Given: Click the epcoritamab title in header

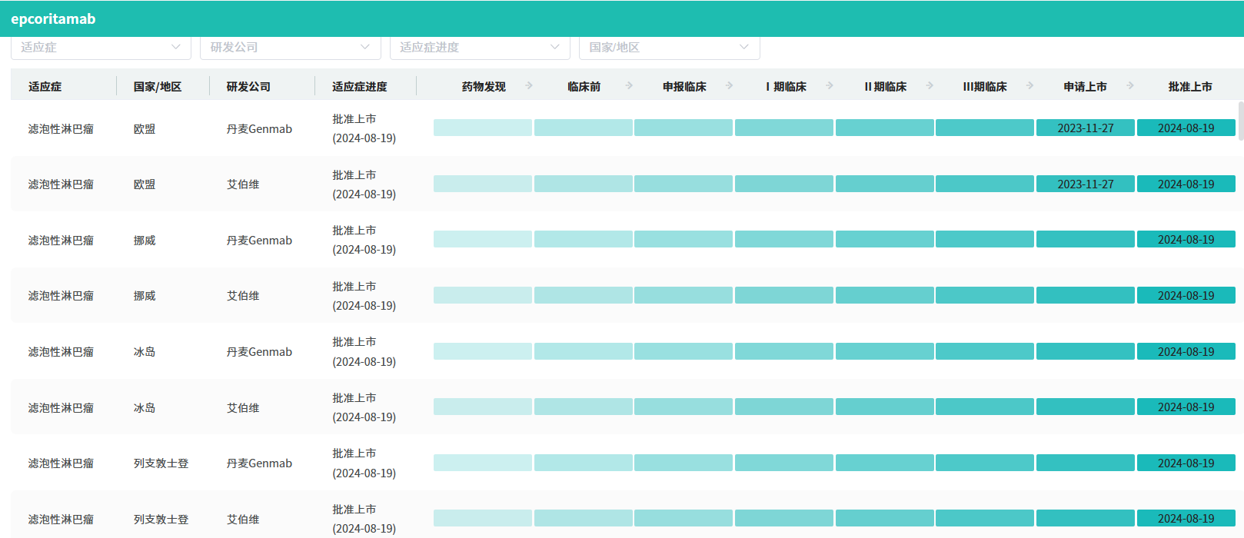Looking at the screenshot, I should (53, 19).
